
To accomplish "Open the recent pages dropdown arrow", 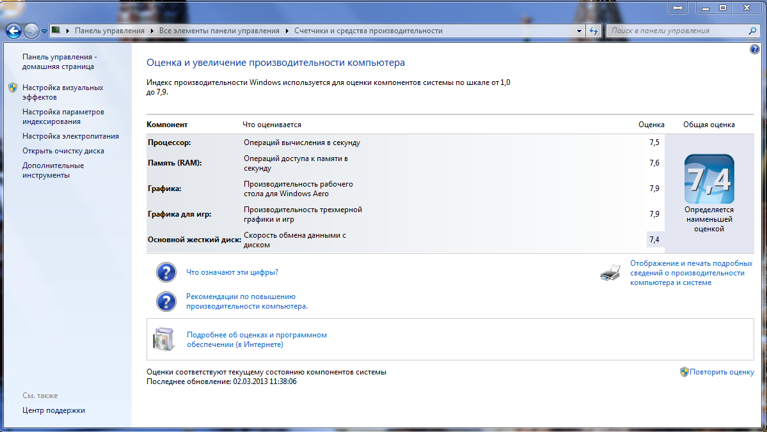I will click(44, 31).
